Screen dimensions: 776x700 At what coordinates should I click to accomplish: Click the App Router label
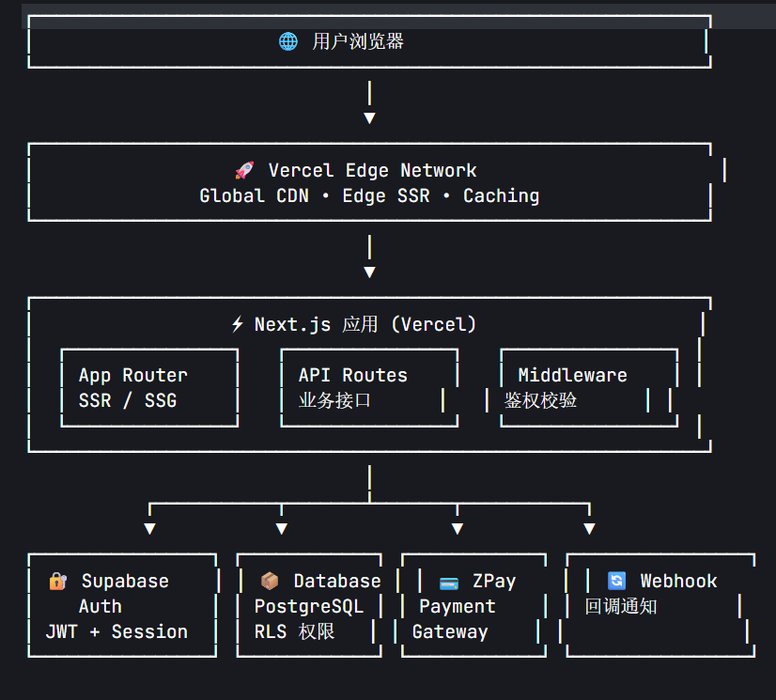(x=133, y=375)
